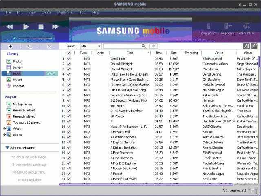Add a new item with plus icon

point(10,47)
